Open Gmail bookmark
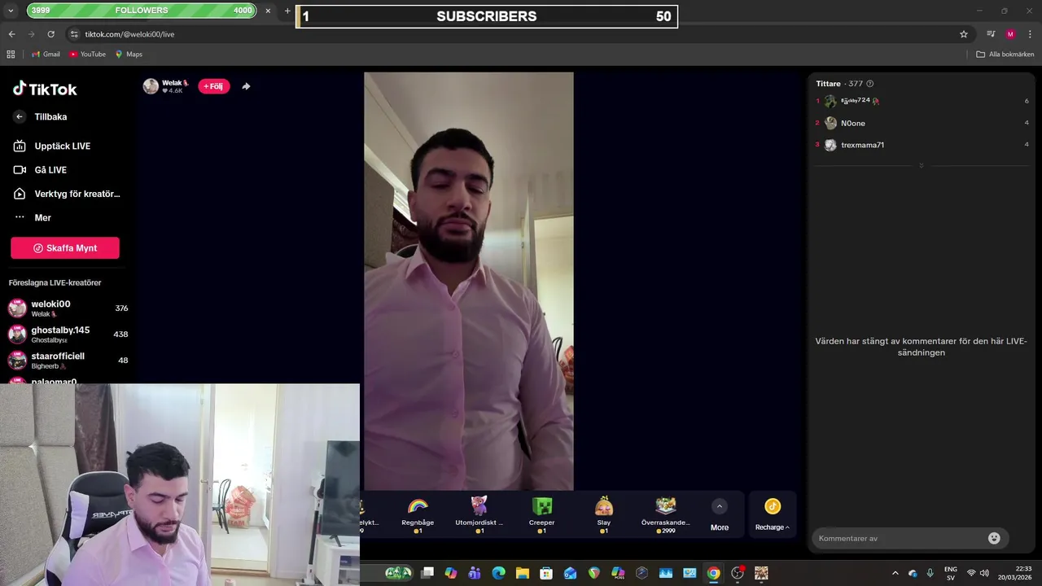1042x586 pixels. [46, 55]
